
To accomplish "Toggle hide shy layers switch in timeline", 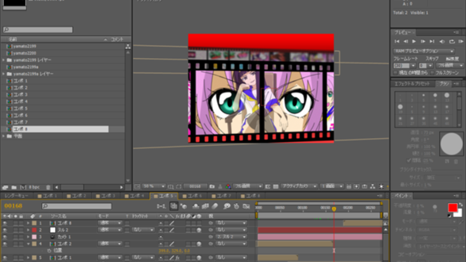I will [196, 206].
